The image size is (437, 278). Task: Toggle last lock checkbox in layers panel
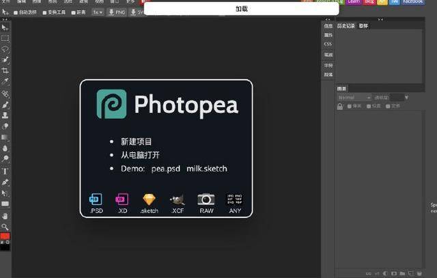pos(388,107)
